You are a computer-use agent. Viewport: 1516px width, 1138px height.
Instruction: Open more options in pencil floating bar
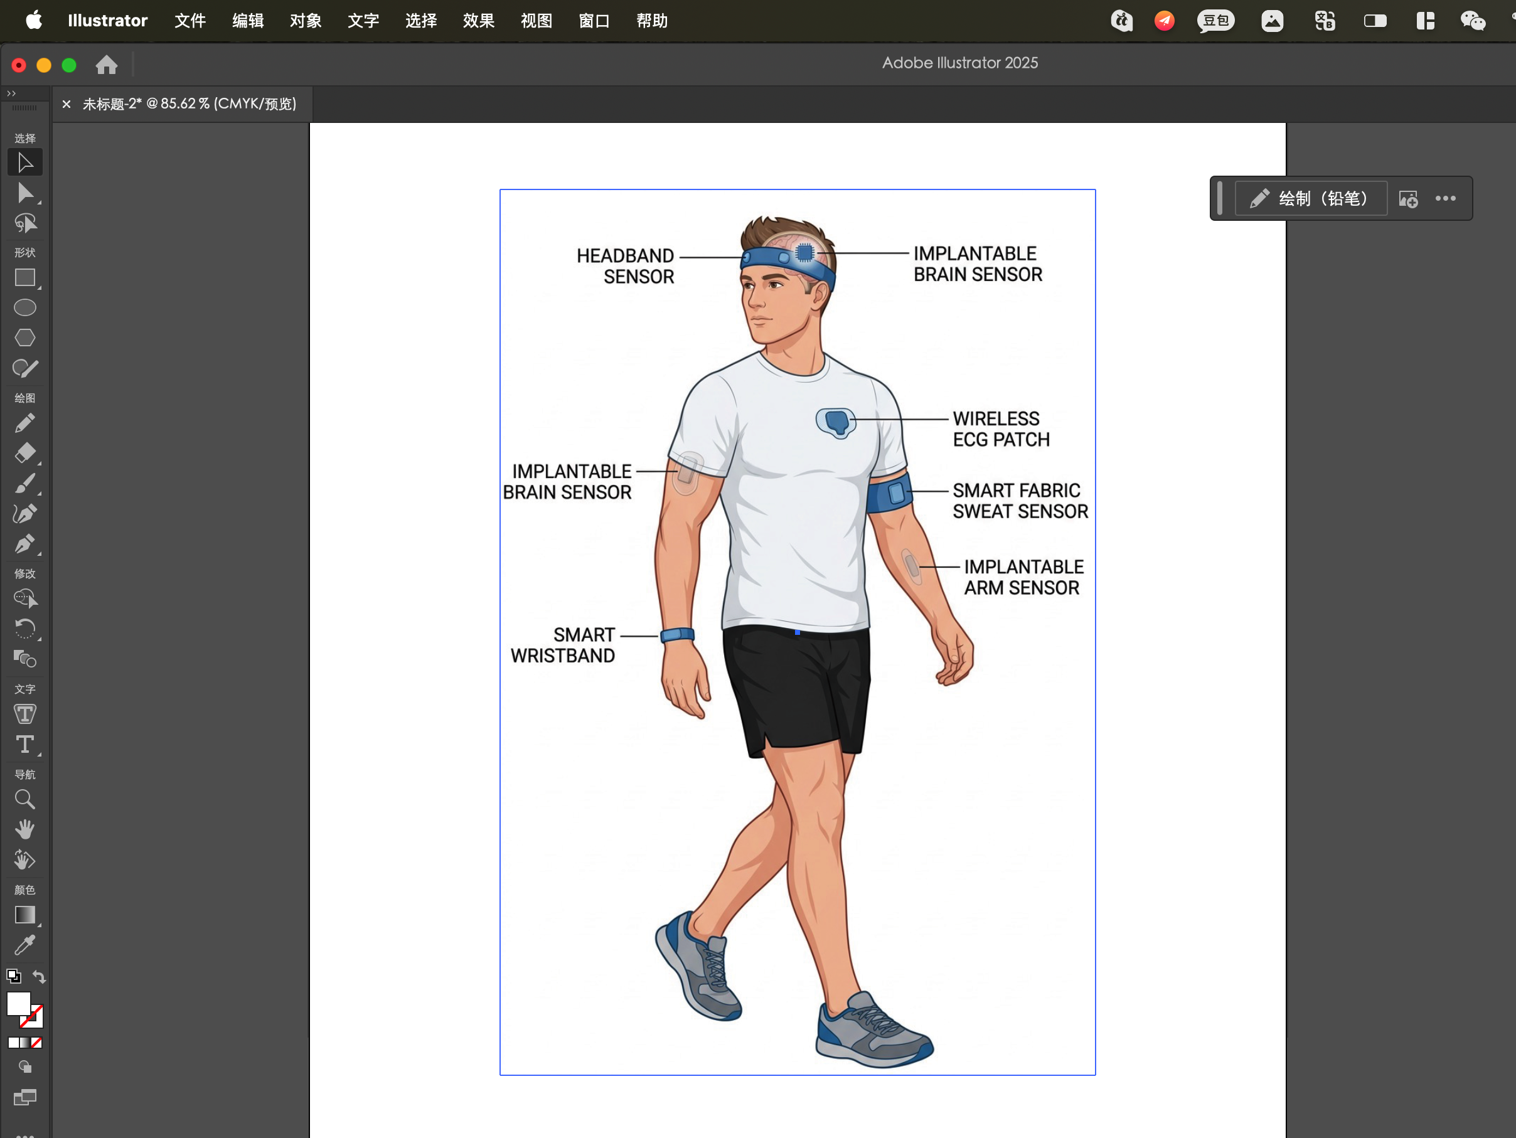pos(1446,199)
